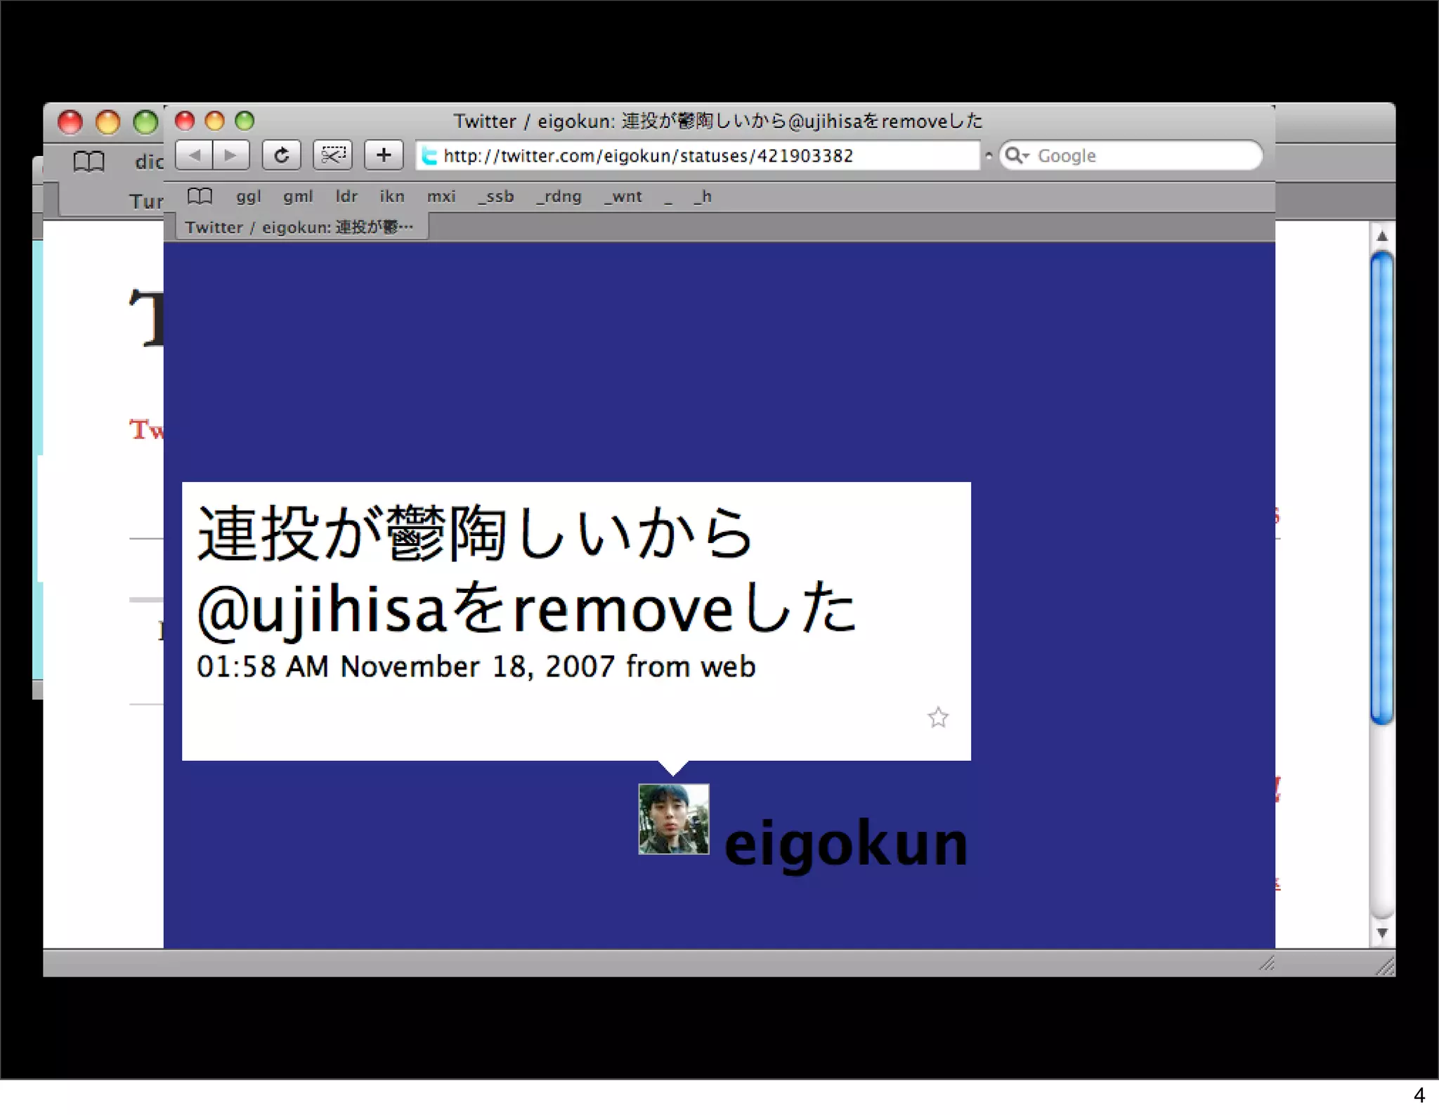Click the eigokun profile avatar
This screenshot has width=1439, height=1115.
[x=673, y=819]
